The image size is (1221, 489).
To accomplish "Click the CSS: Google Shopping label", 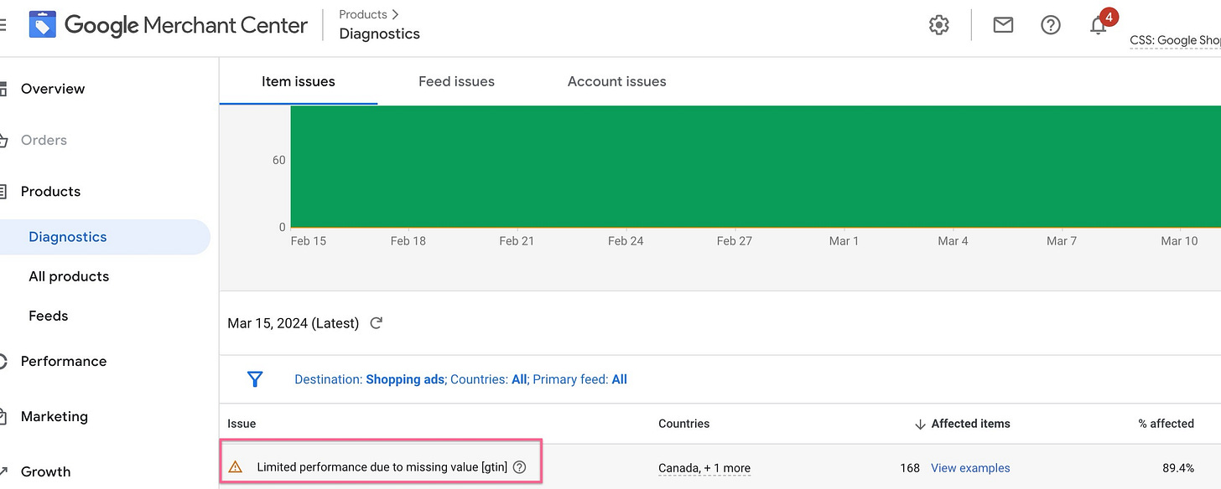I will 1175,40.
